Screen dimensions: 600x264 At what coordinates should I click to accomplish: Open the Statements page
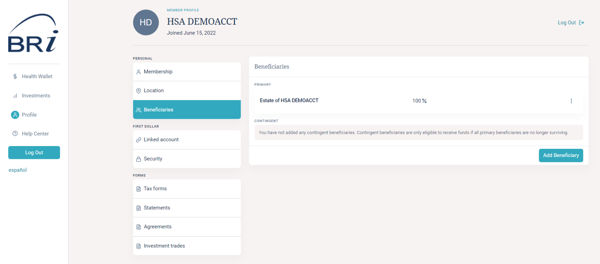coord(187,207)
